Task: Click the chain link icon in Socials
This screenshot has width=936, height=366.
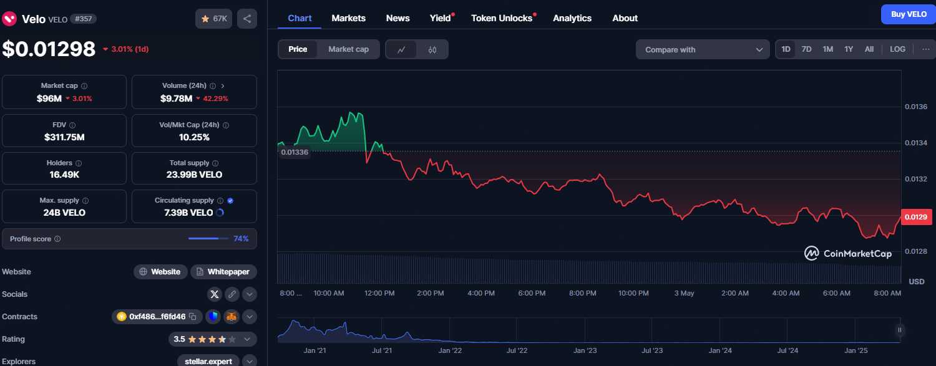Action: 232,294
